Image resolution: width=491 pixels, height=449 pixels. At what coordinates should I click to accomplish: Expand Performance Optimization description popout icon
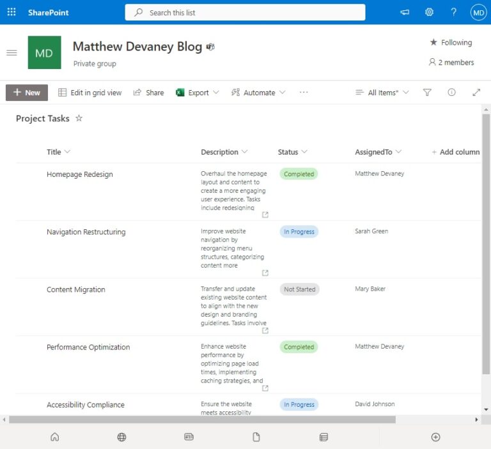265,388
